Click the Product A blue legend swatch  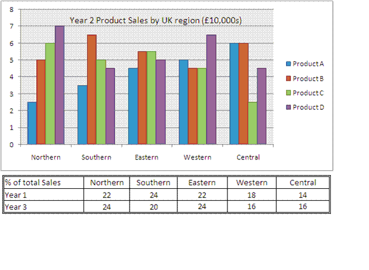[x=289, y=64]
